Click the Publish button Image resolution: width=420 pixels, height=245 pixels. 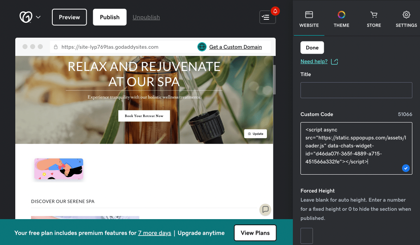pyautogui.click(x=110, y=17)
